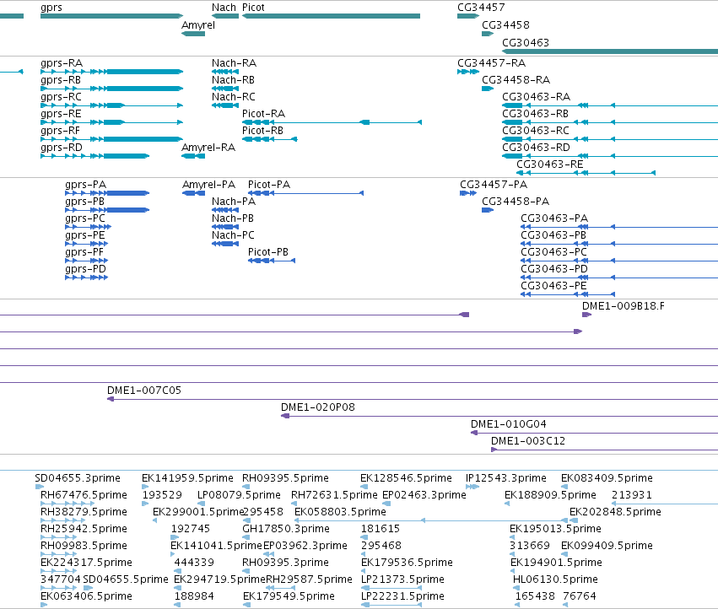
Task: Select transcript gprs-RC label
Action: click(x=61, y=97)
